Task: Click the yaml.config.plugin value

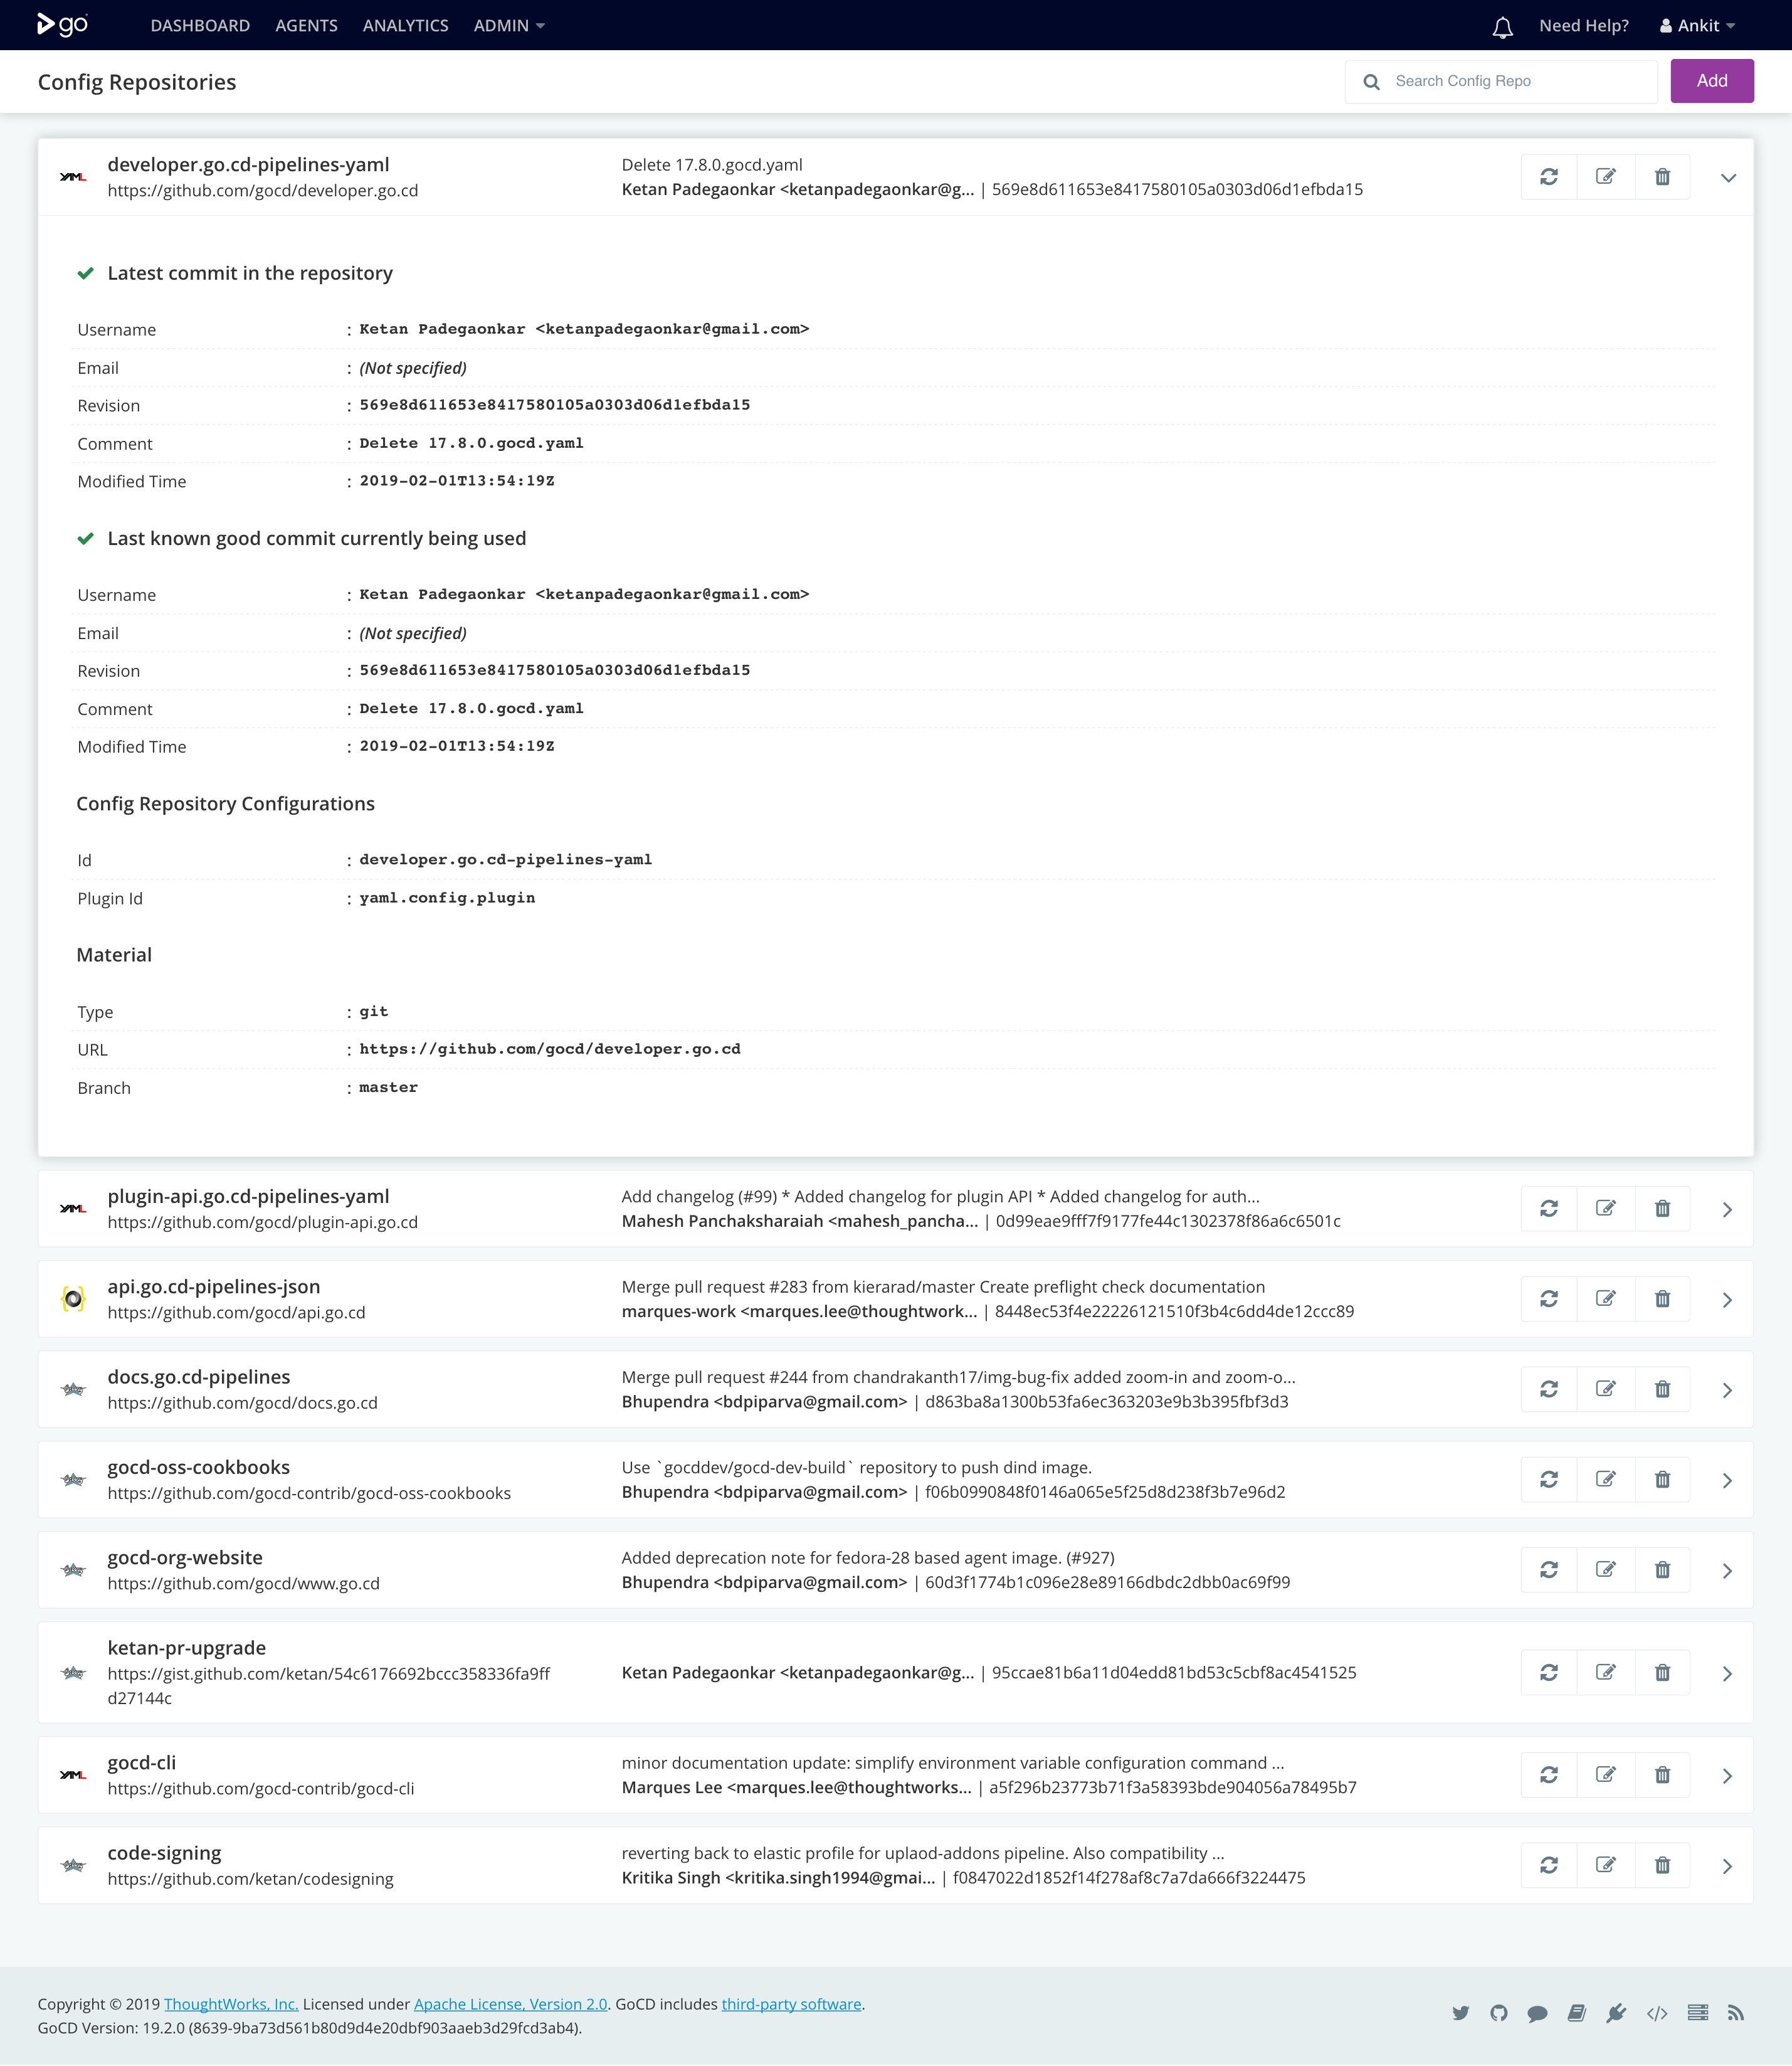Action: pyautogui.click(x=447, y=898)
